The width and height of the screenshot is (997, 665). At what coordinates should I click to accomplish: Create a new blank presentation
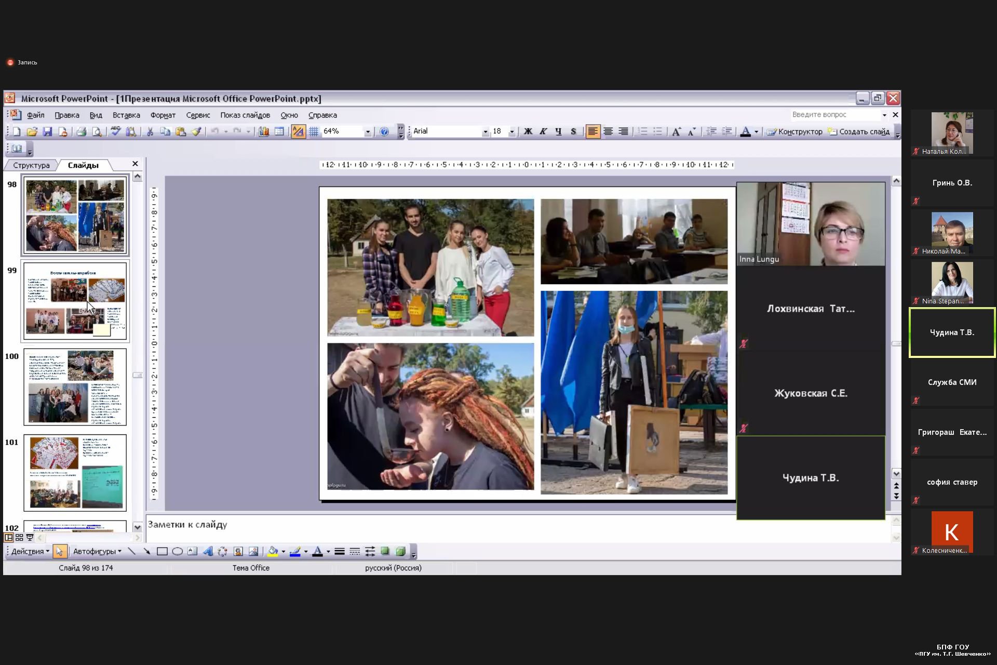[17, 132]
